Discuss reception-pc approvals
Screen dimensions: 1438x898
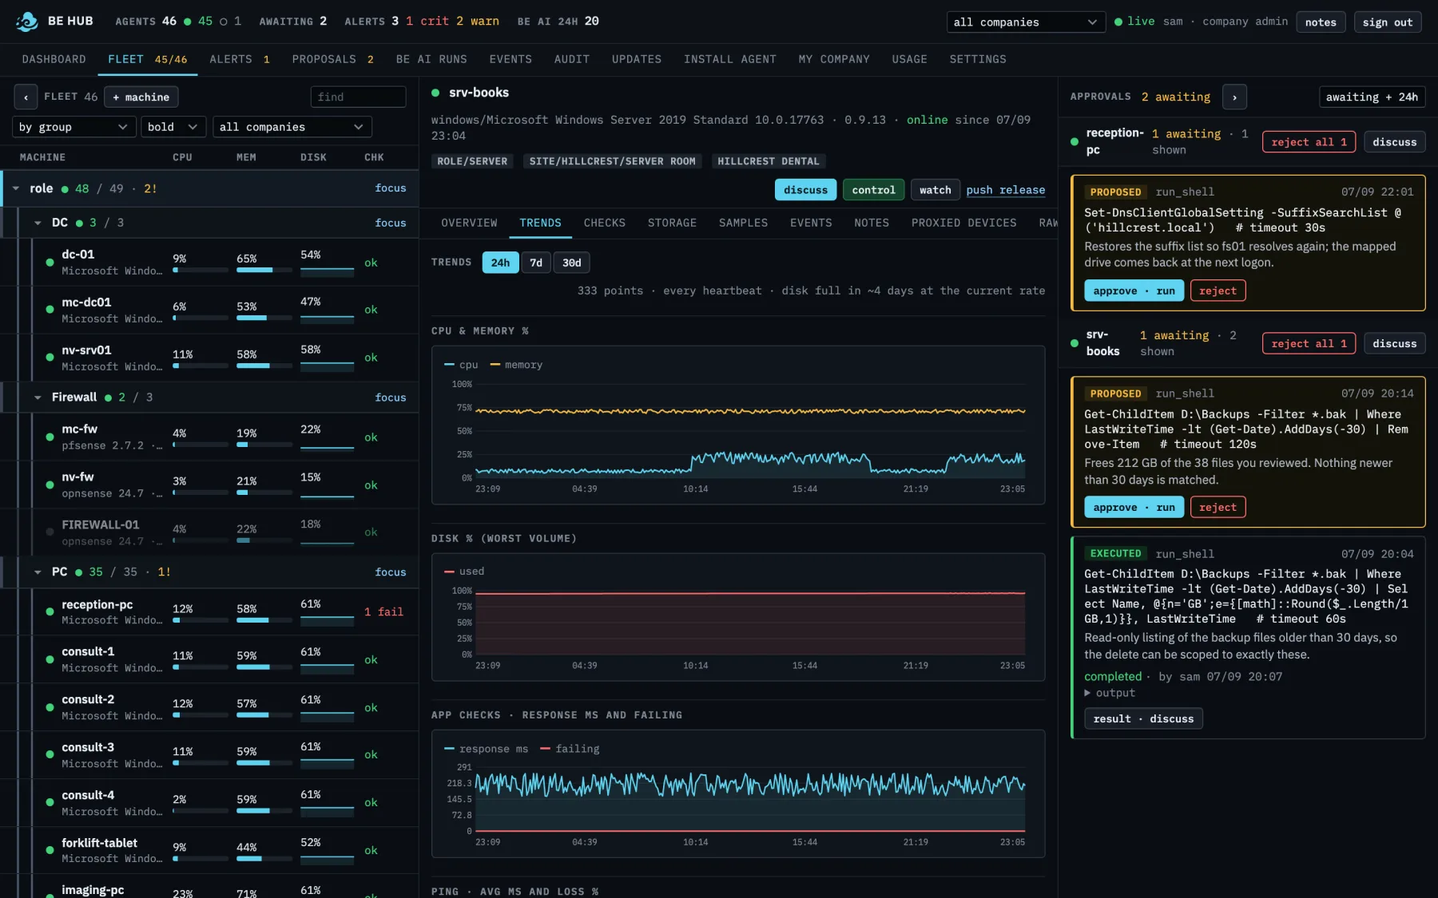pos(1394,142)
